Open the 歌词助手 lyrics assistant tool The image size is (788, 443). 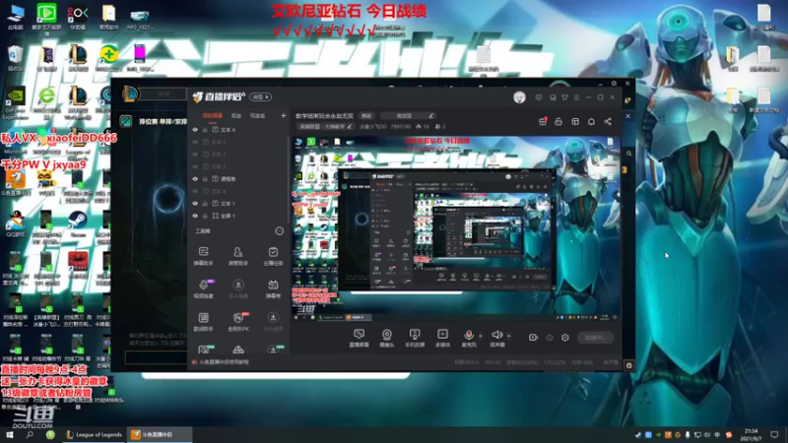[204, 322]
